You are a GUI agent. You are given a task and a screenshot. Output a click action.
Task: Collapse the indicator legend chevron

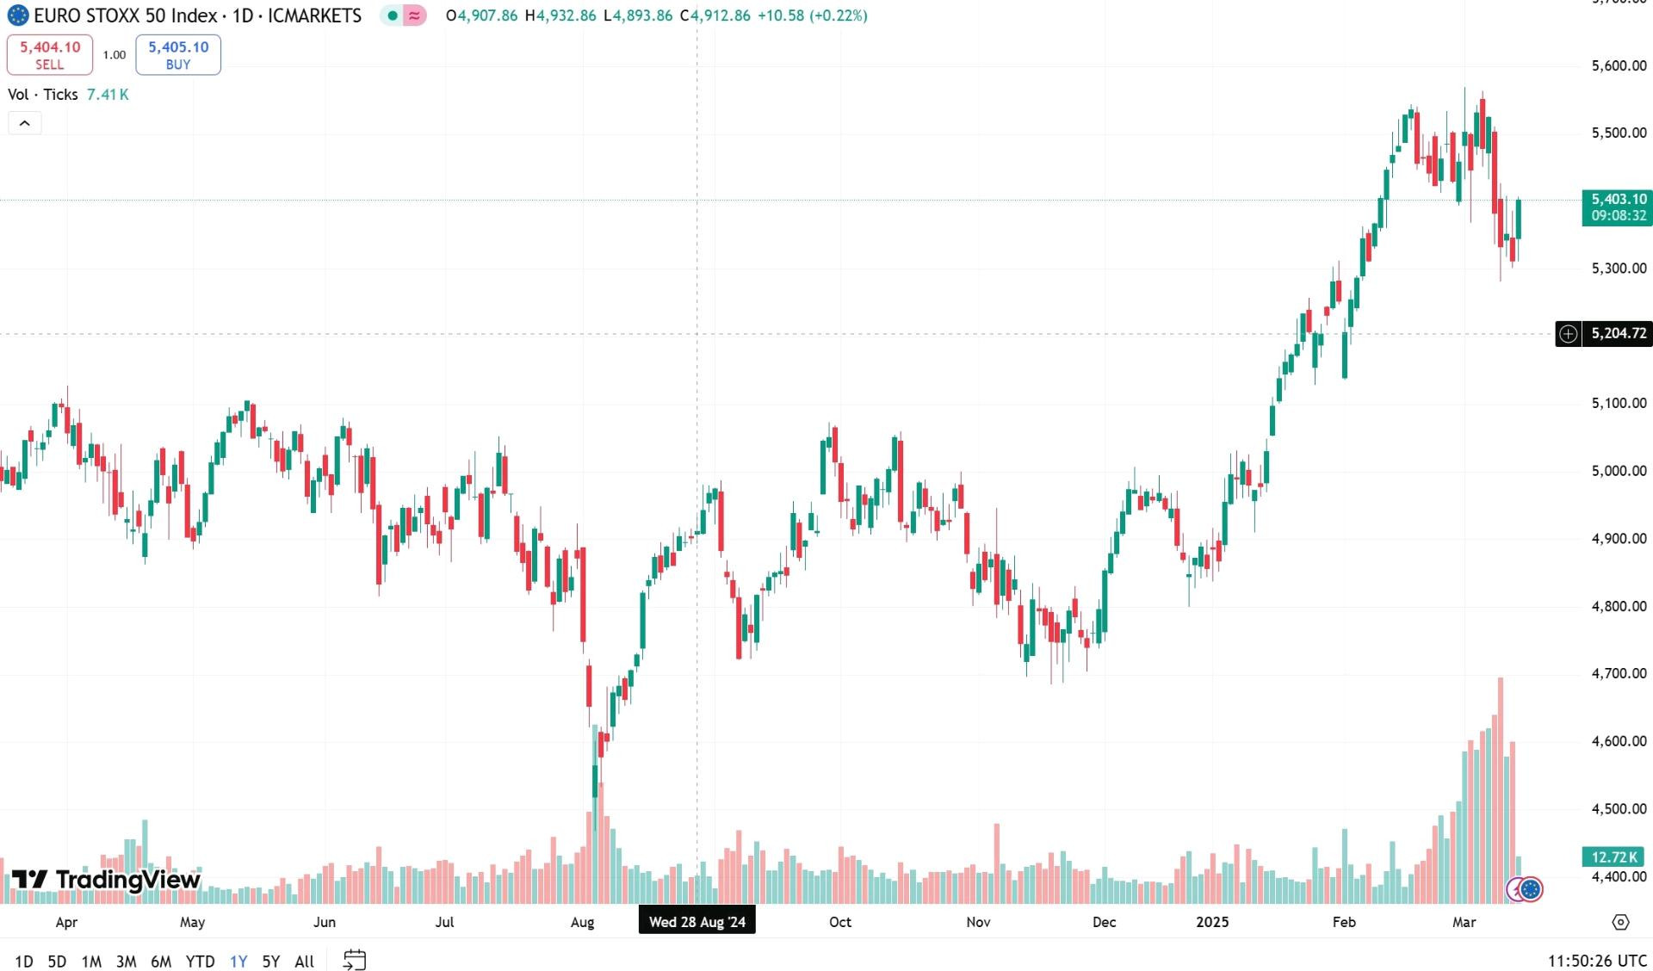tap(25, 124)
